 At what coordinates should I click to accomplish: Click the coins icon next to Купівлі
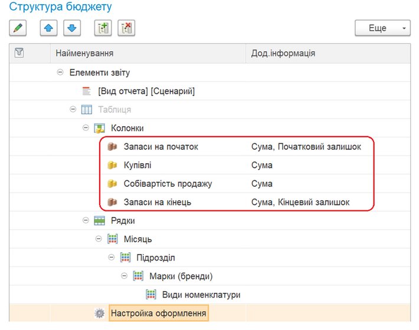point(112,166)
